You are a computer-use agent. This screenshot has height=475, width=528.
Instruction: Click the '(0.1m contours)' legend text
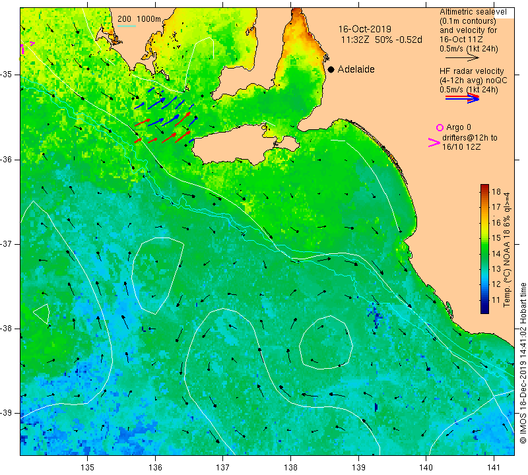(468, 21)
